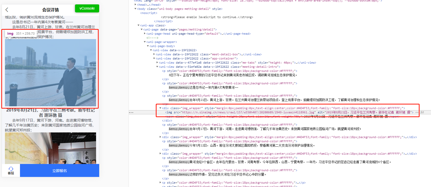
Task: Select the 'Please enable JavaScript to continue' line
Action: pyautogui.click(x=207, y=17)
